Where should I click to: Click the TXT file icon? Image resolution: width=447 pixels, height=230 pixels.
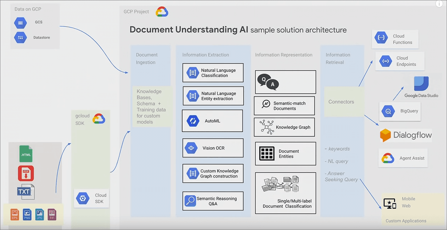click(26, 191)
